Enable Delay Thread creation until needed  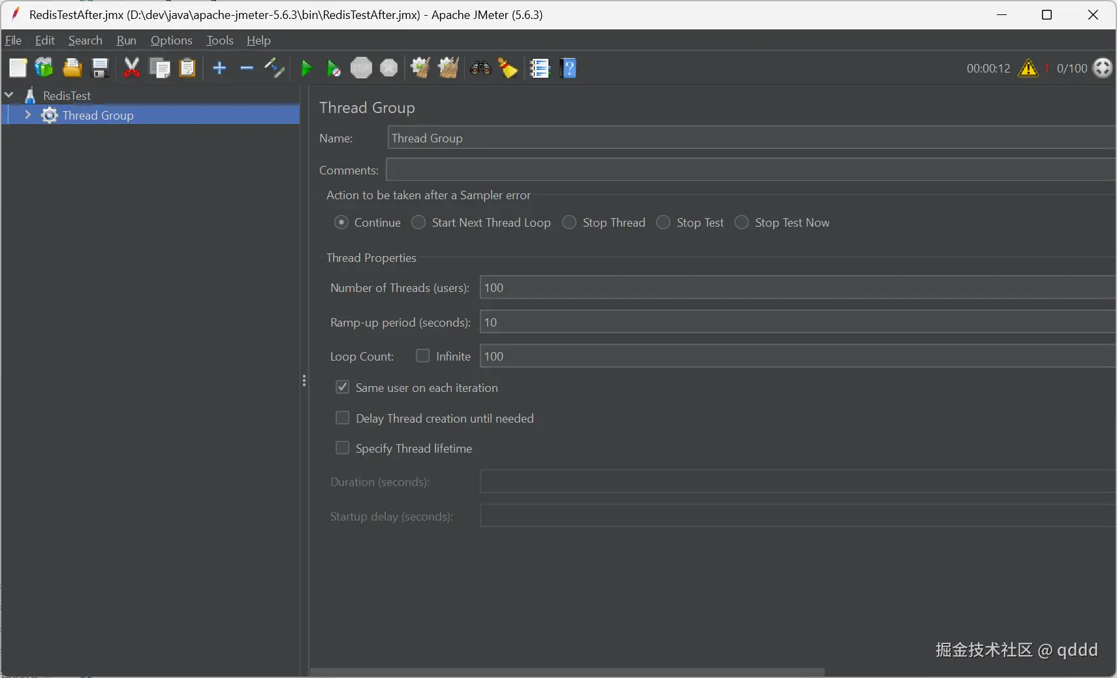(343, 417)
